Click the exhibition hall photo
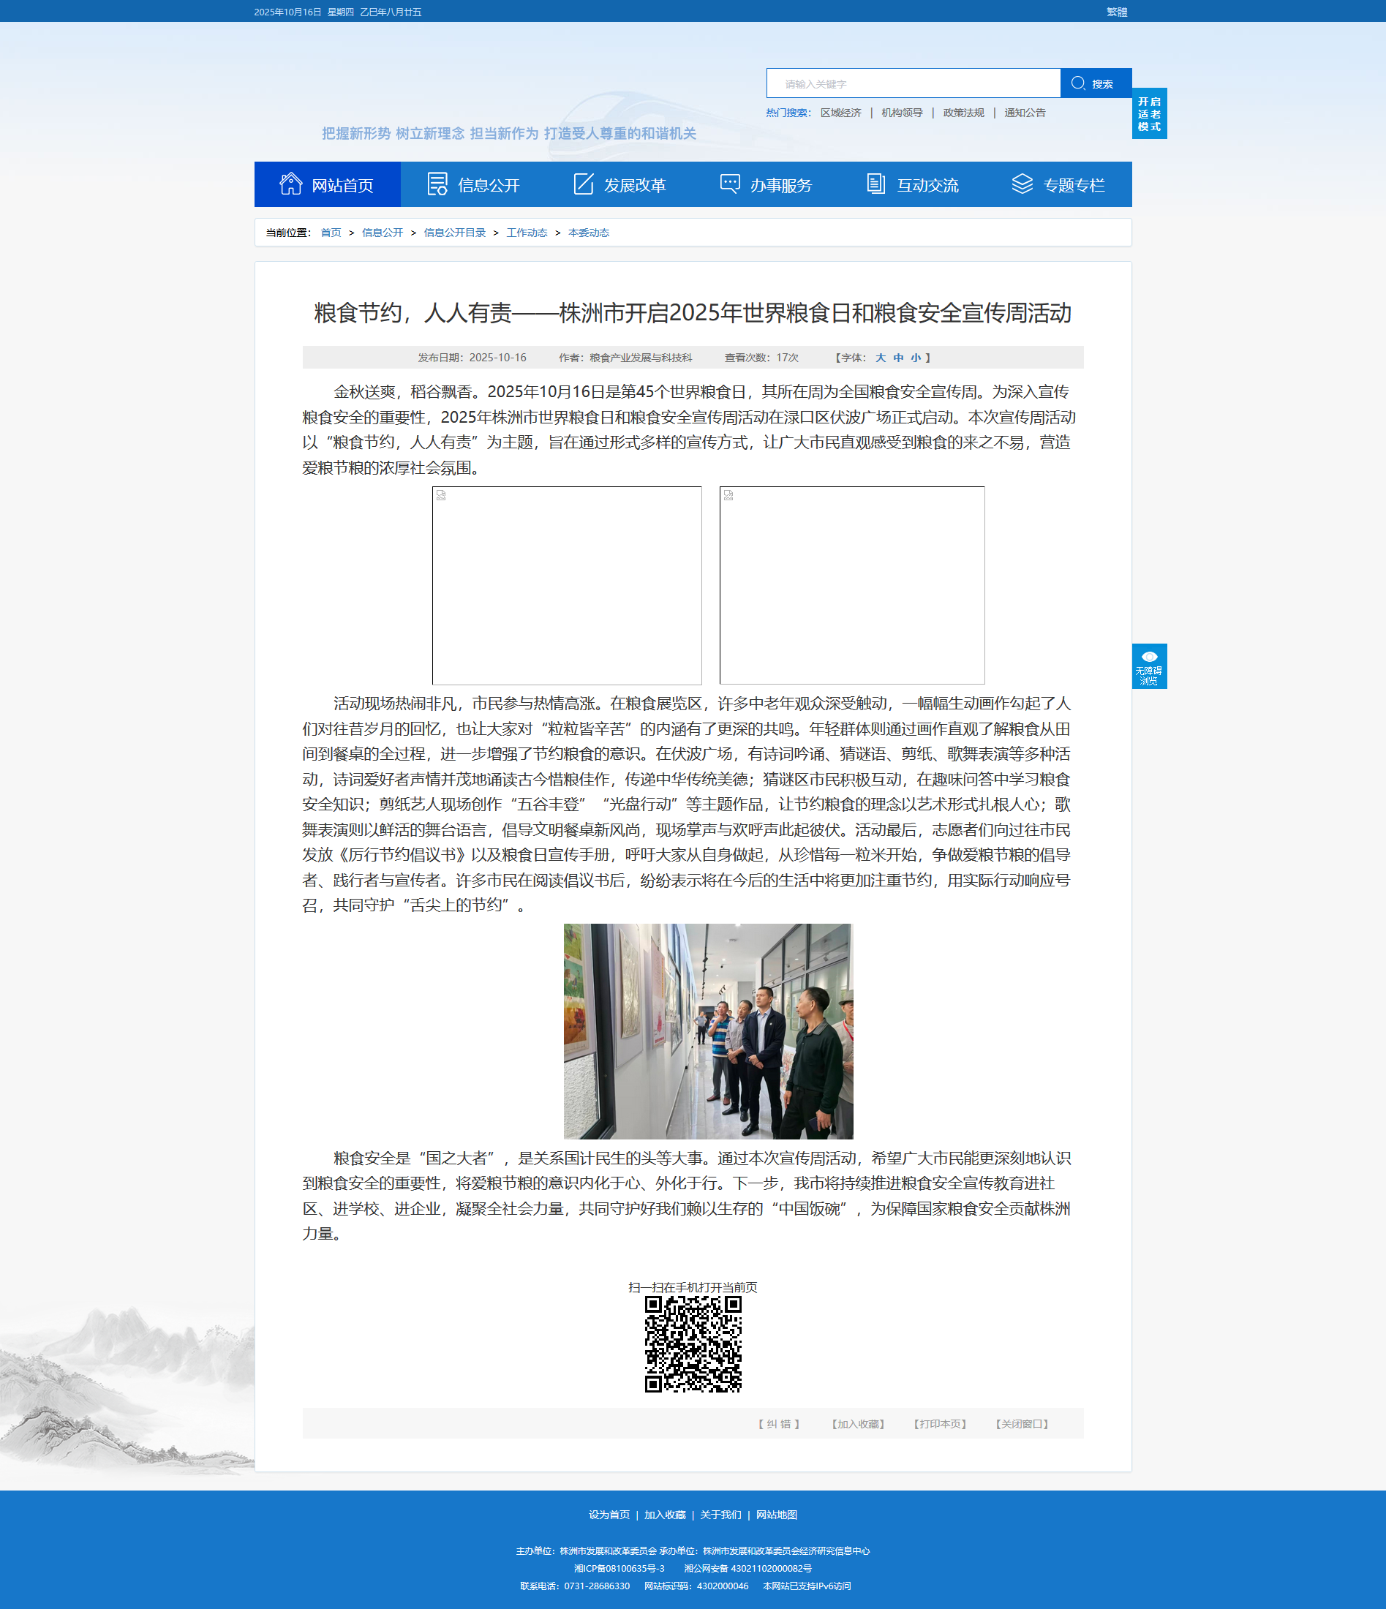The height and width of the screenshot is (1609, 1386). (707, 1030)
